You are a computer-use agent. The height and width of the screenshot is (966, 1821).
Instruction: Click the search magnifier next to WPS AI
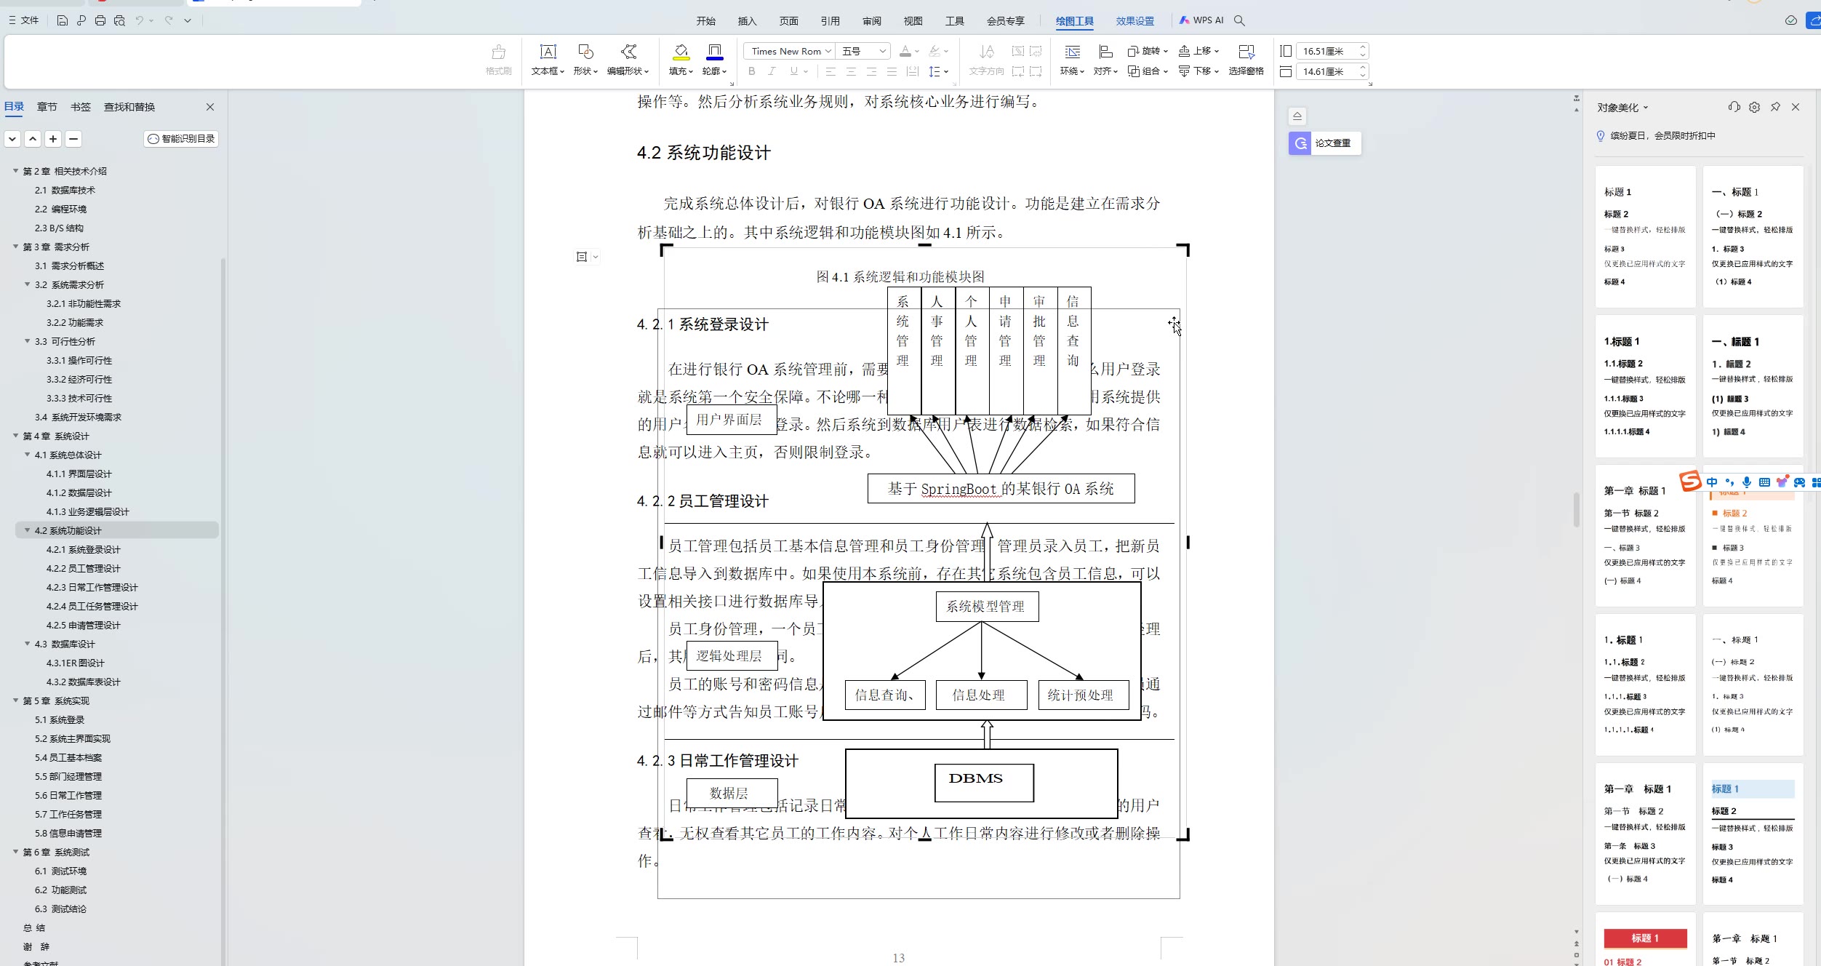(1240, 20)
